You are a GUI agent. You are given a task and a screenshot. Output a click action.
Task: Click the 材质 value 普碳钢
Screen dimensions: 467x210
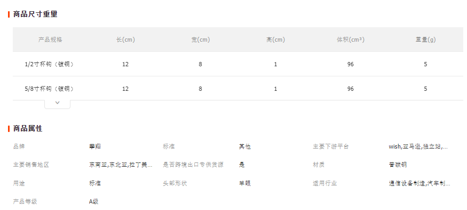tap(398, 165)
